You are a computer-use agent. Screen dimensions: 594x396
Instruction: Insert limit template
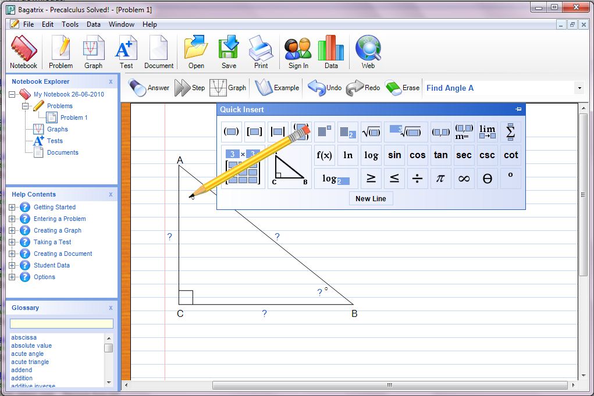click(x=487, y=132)
